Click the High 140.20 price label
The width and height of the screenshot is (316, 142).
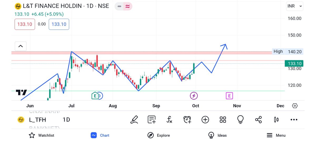288,52
